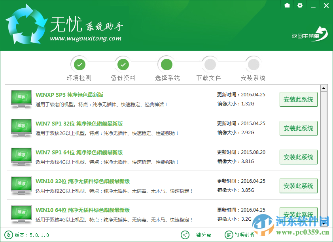Viewport: 333px width, 242px height.
Task: Click the 下载文件 step circle
Action: (x=210, y=64)
